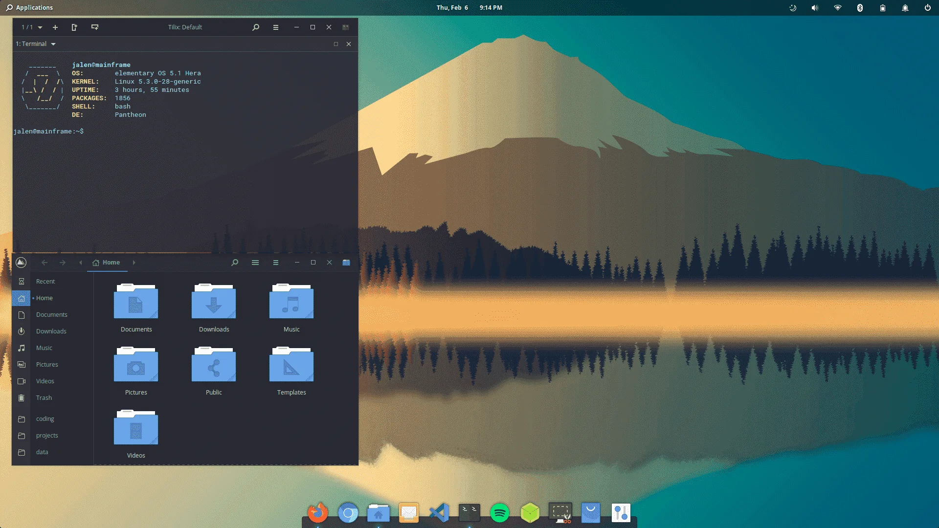Image resolution: width=939 pixels, height=528 pixels.
Task: Select the Music folder icon
Action: (x=291, y=301)
